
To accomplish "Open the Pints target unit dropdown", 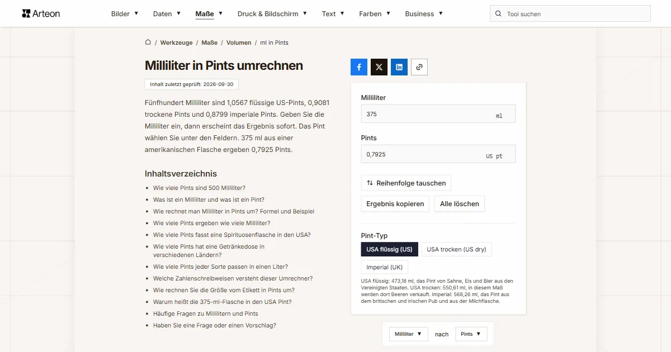I will 471,334.
